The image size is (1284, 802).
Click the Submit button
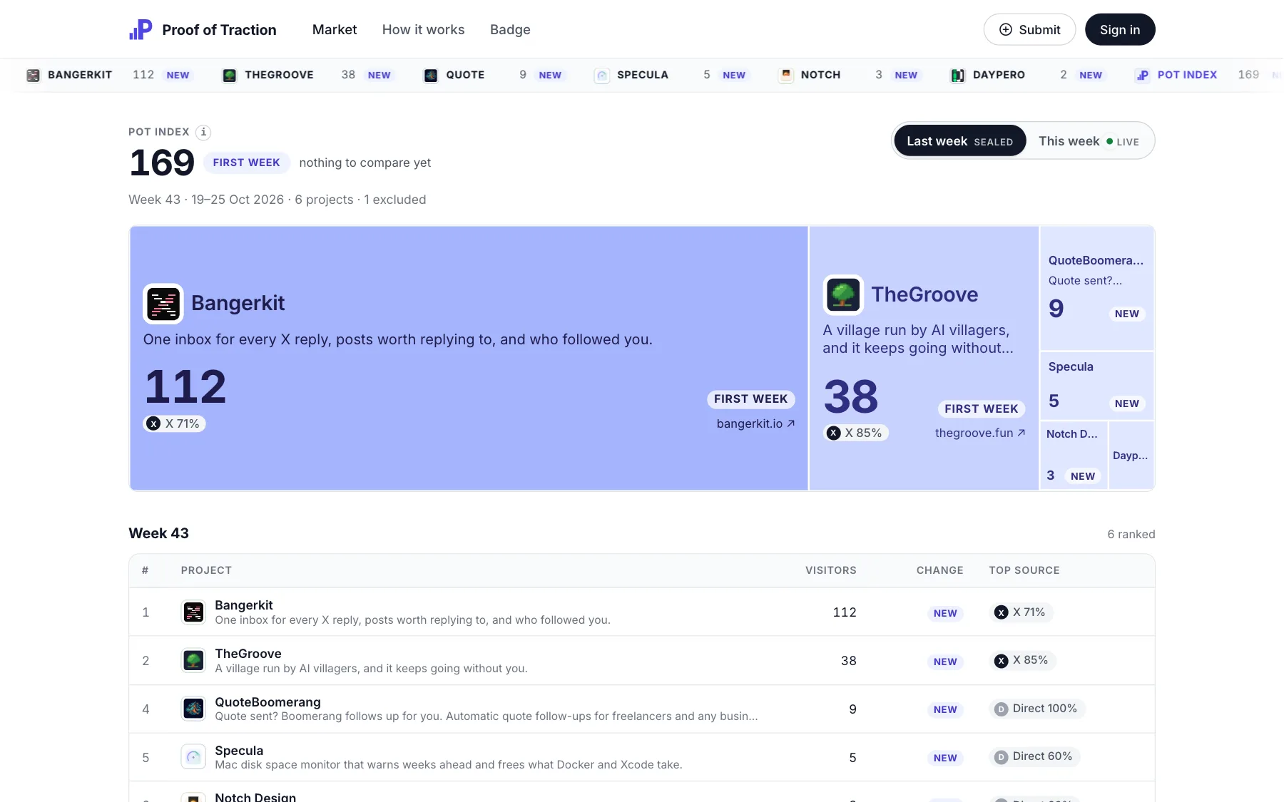[1029, 29]
